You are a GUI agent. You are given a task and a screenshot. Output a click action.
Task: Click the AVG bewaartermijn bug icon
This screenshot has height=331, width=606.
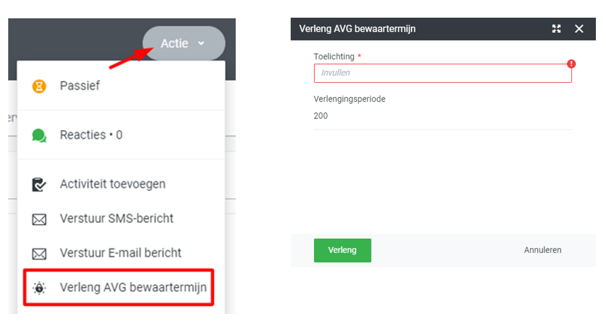pos(39,287)
